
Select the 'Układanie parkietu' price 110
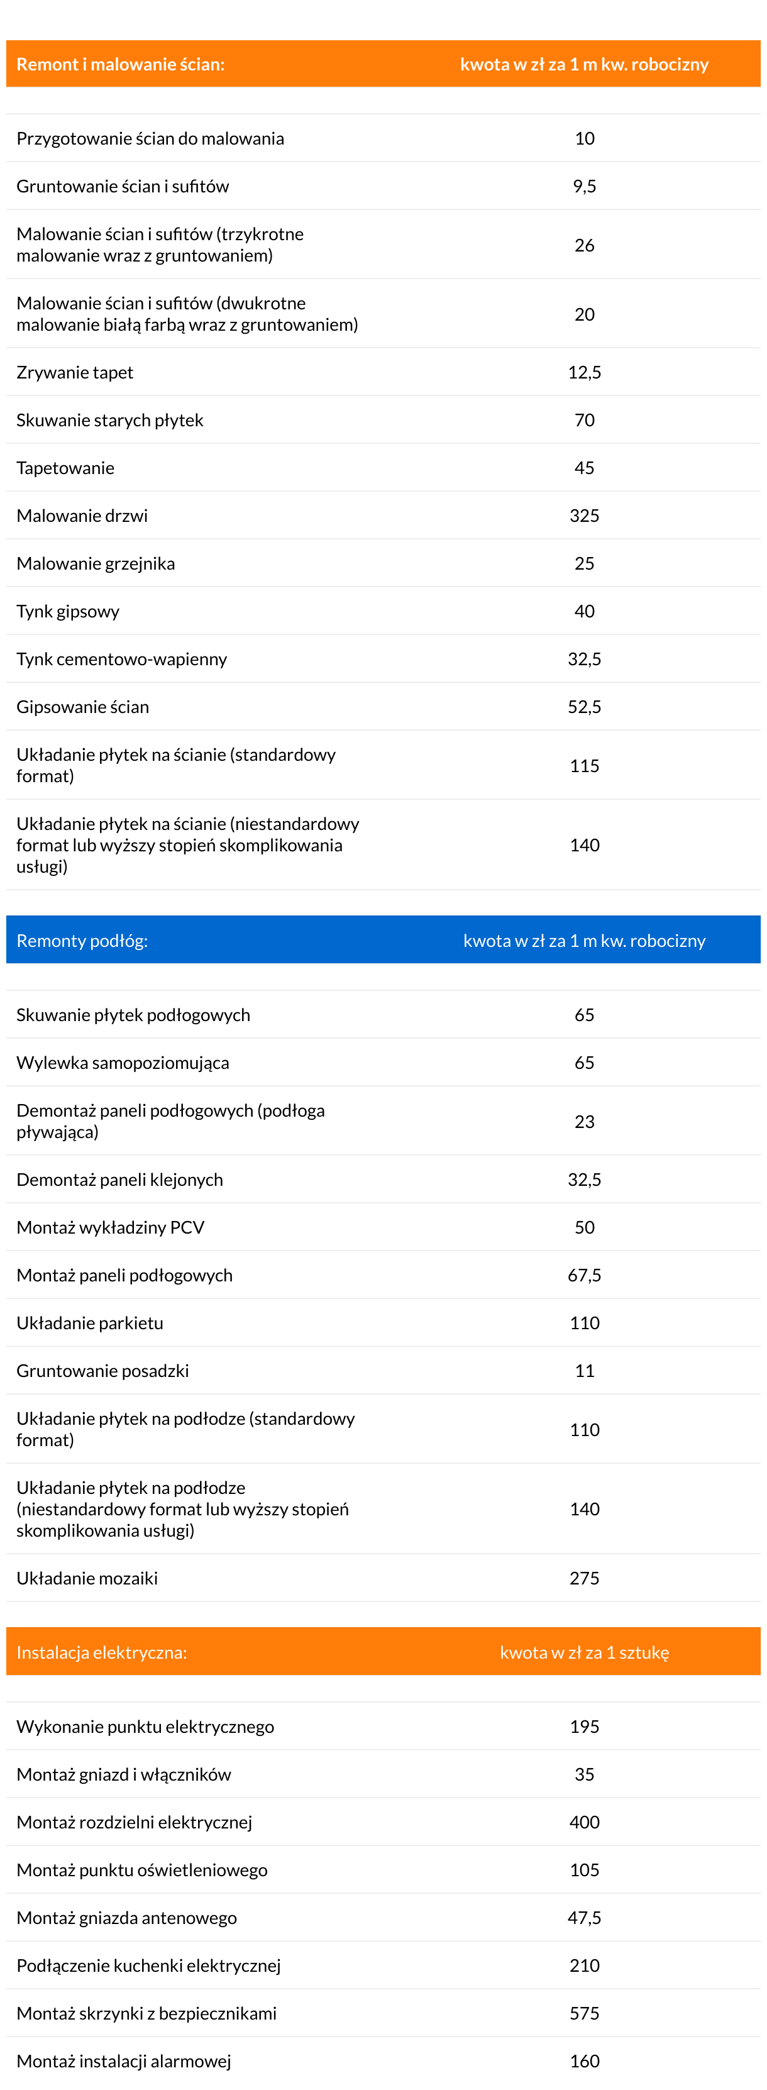pyautogui.click(x=585, y=1322)
